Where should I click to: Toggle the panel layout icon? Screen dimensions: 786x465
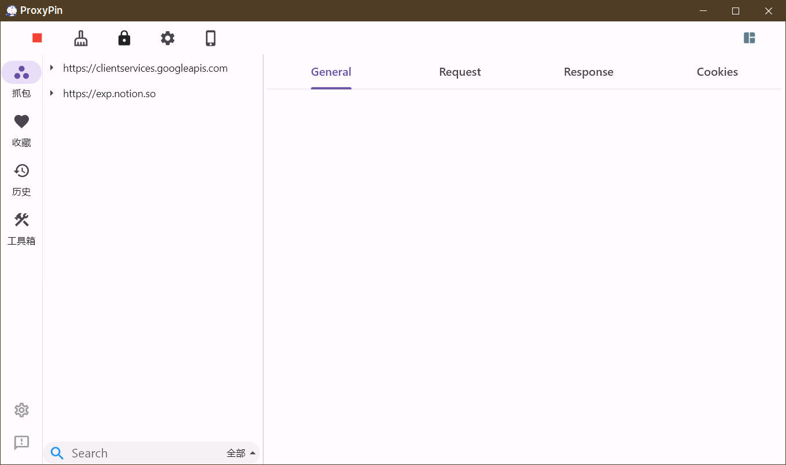pyautogui.click(x=750, y=38)
